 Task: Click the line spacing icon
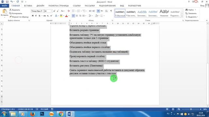(x=90, y=16)
